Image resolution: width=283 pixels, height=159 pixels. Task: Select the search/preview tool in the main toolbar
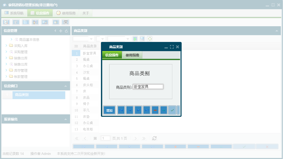(x=6, y=22)
